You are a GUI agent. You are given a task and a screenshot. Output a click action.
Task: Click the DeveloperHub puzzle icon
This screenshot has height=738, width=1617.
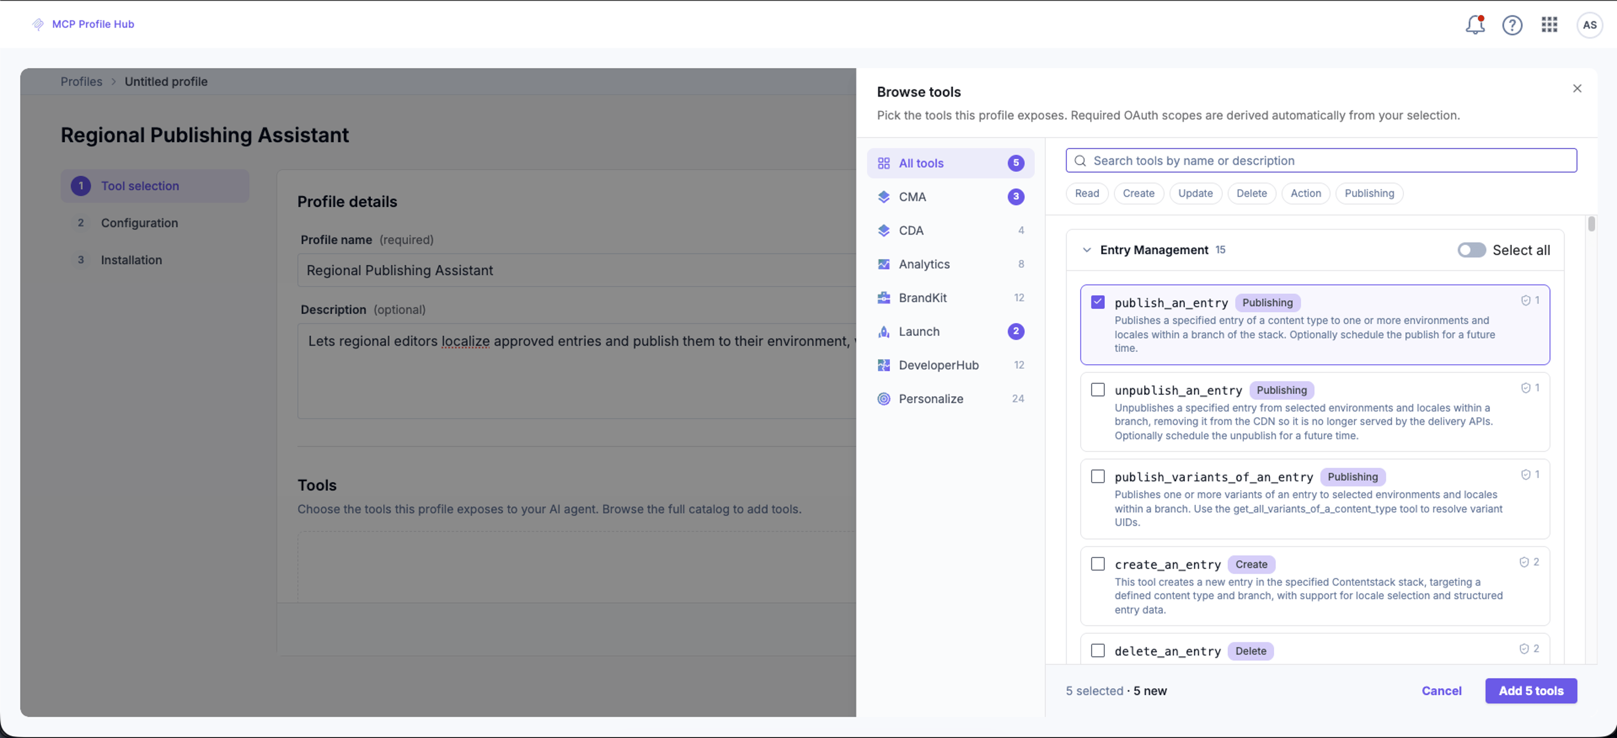[x=883, y=365]
